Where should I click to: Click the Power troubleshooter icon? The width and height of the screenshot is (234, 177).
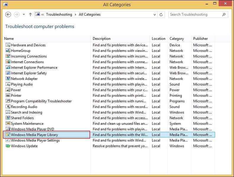coord(8,90)
